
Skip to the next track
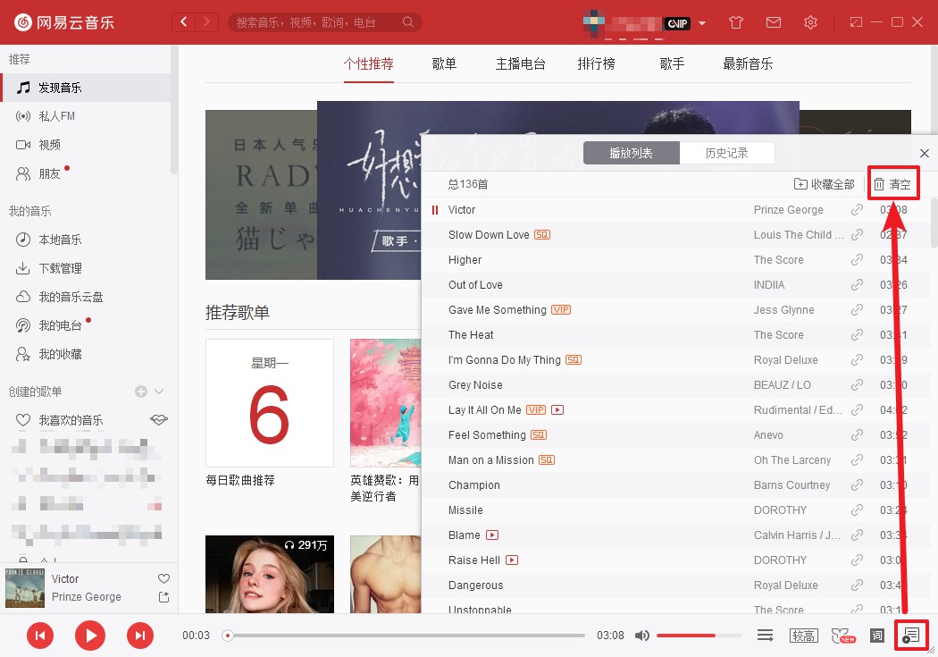click(140, 636)
